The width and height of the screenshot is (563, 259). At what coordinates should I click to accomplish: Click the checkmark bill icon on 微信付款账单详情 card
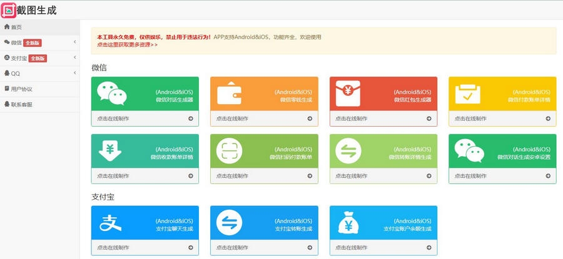(x=467, y=94)
